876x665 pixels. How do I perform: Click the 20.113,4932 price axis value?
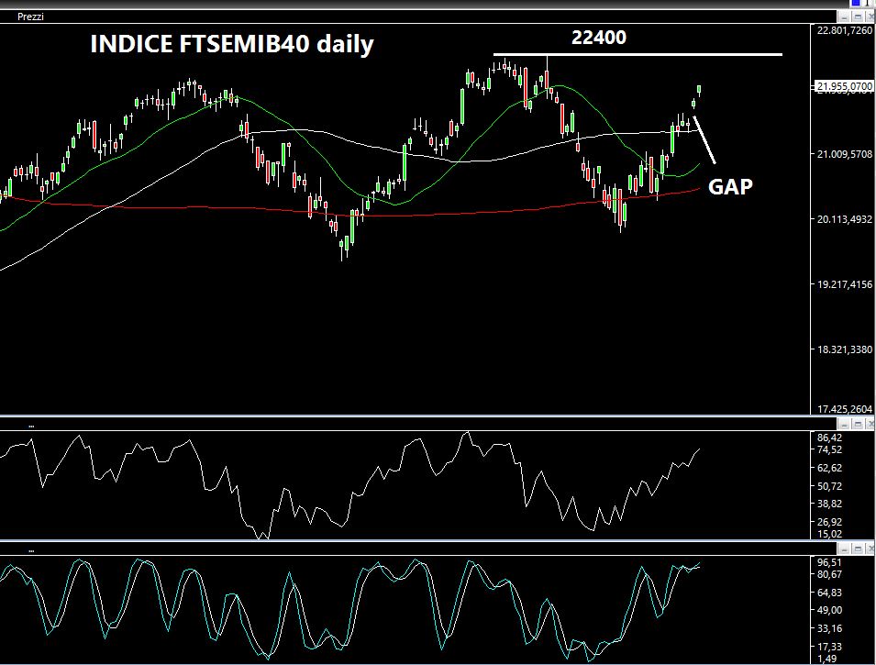point(844,219)
